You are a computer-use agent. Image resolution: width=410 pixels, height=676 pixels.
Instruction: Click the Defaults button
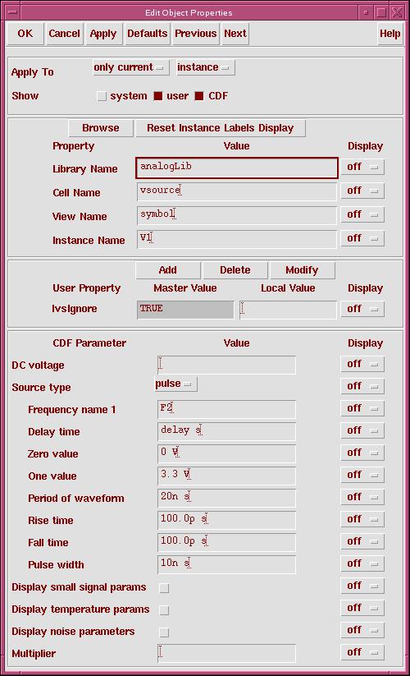pyautogui.click(x=147, y=34)
